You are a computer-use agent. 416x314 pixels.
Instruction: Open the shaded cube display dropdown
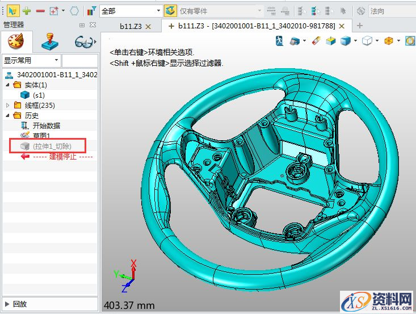coord(355,41)
